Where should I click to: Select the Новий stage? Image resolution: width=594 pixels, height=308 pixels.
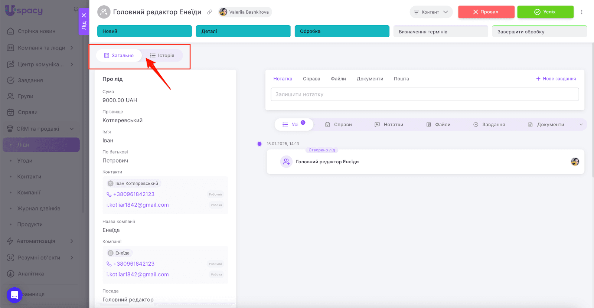(144, 31)
